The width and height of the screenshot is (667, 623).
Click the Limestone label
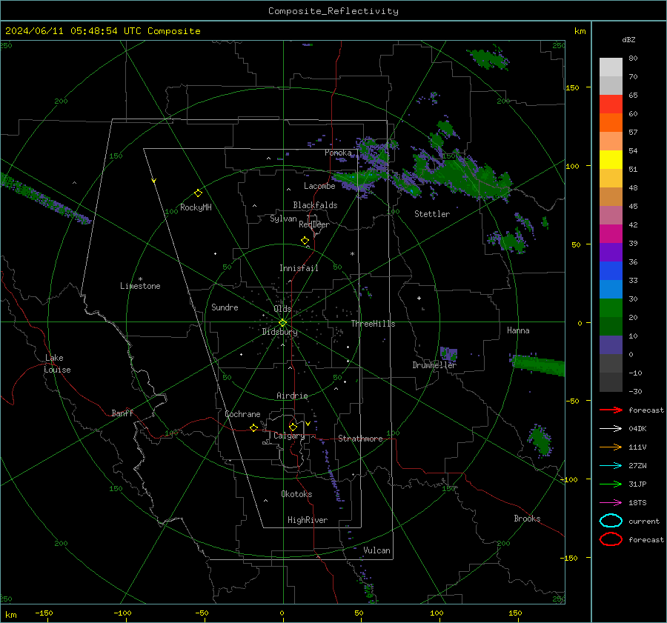(x=140, y=286)
